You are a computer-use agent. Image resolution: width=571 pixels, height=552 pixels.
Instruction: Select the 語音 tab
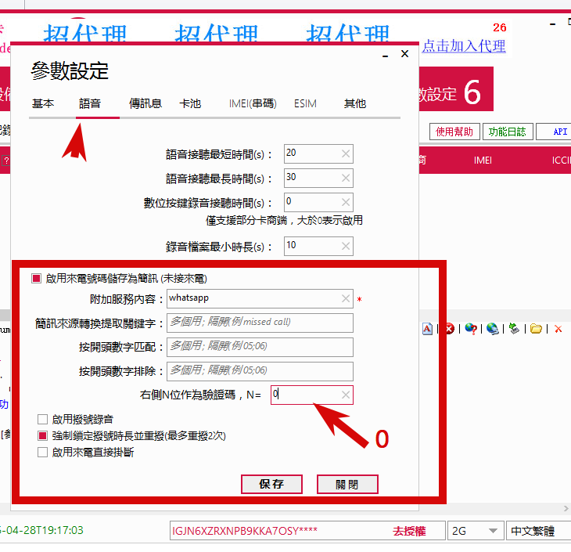click(90, 104)
